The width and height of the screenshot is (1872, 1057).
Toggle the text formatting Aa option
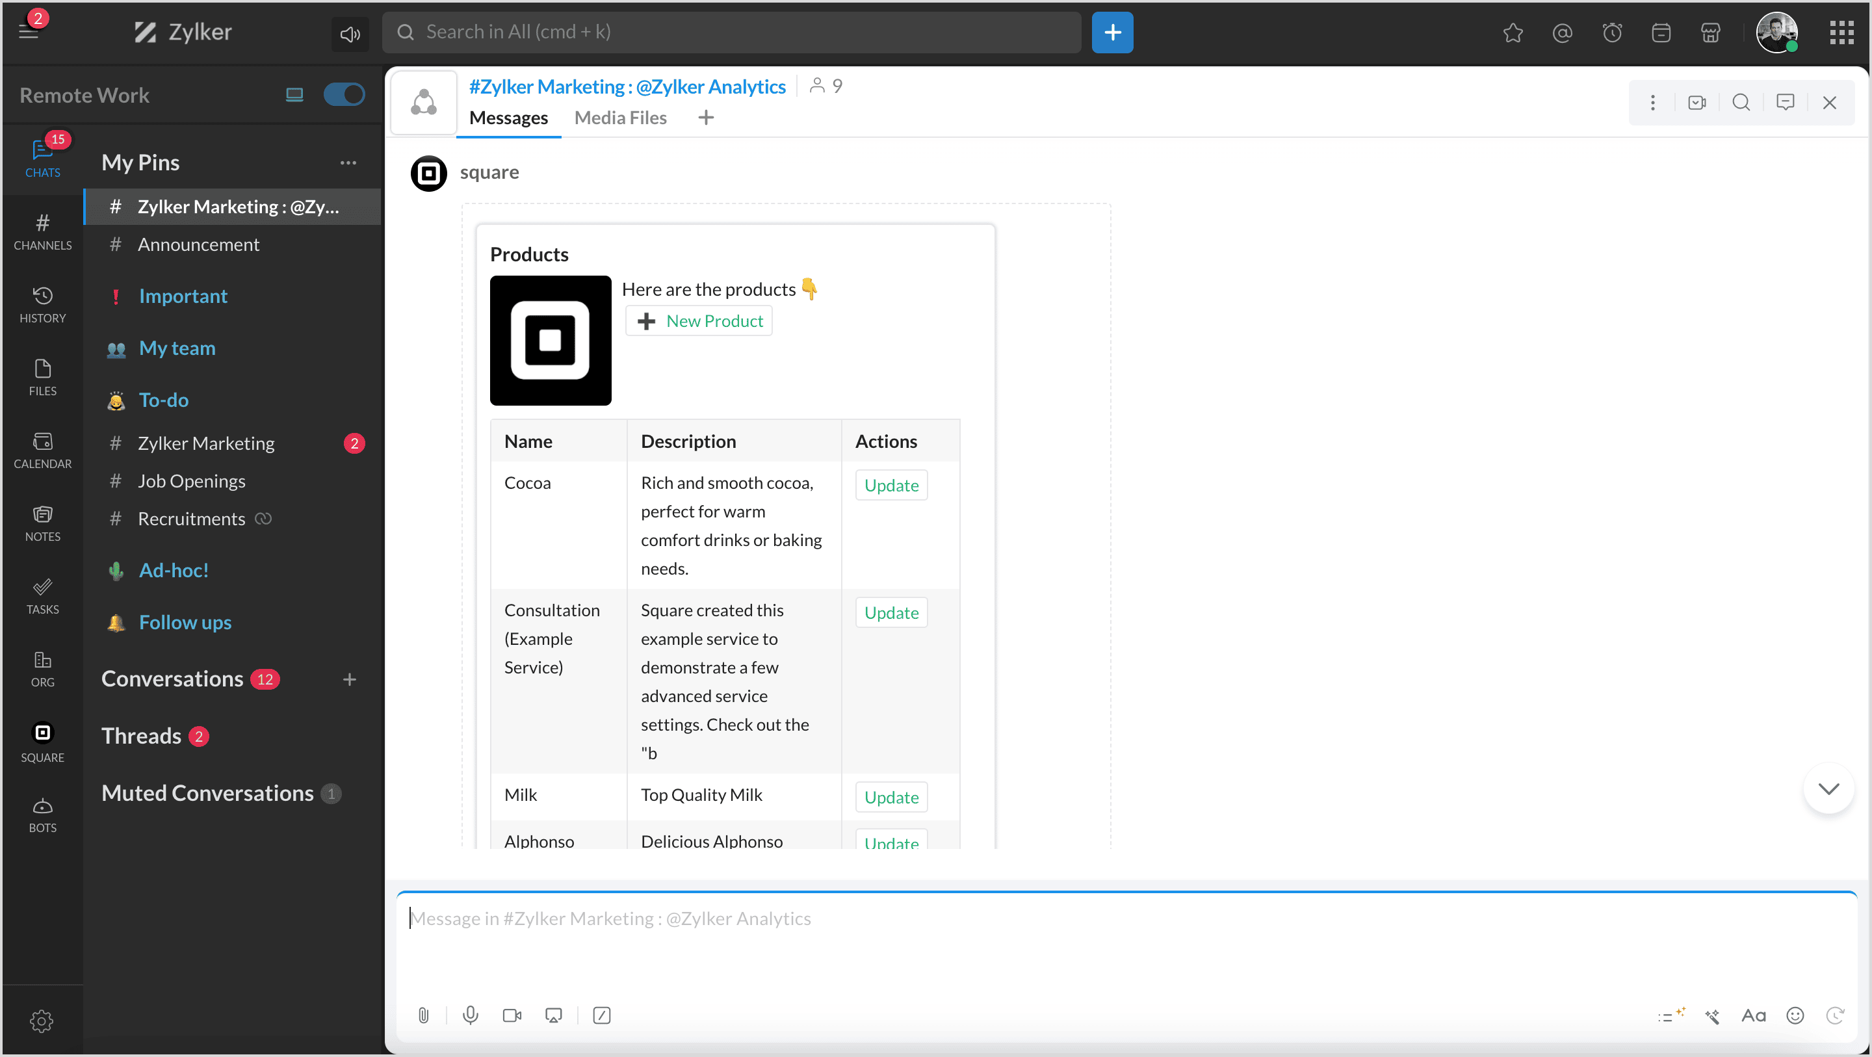pyautogui.click(x=1753, y=1015)
